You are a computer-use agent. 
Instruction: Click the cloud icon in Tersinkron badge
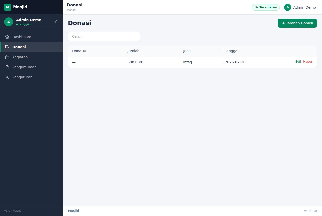point(256,7)
